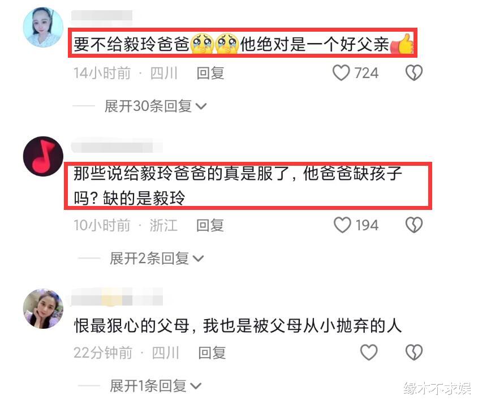Like the comment with 194 likes

click(342, 225)
